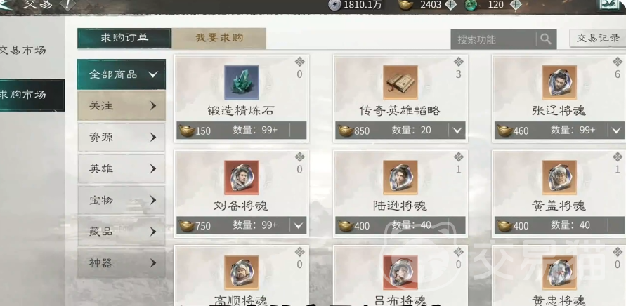Click the magnifier search icon
The width and height of the screenshot is (626, 306).
546,39
